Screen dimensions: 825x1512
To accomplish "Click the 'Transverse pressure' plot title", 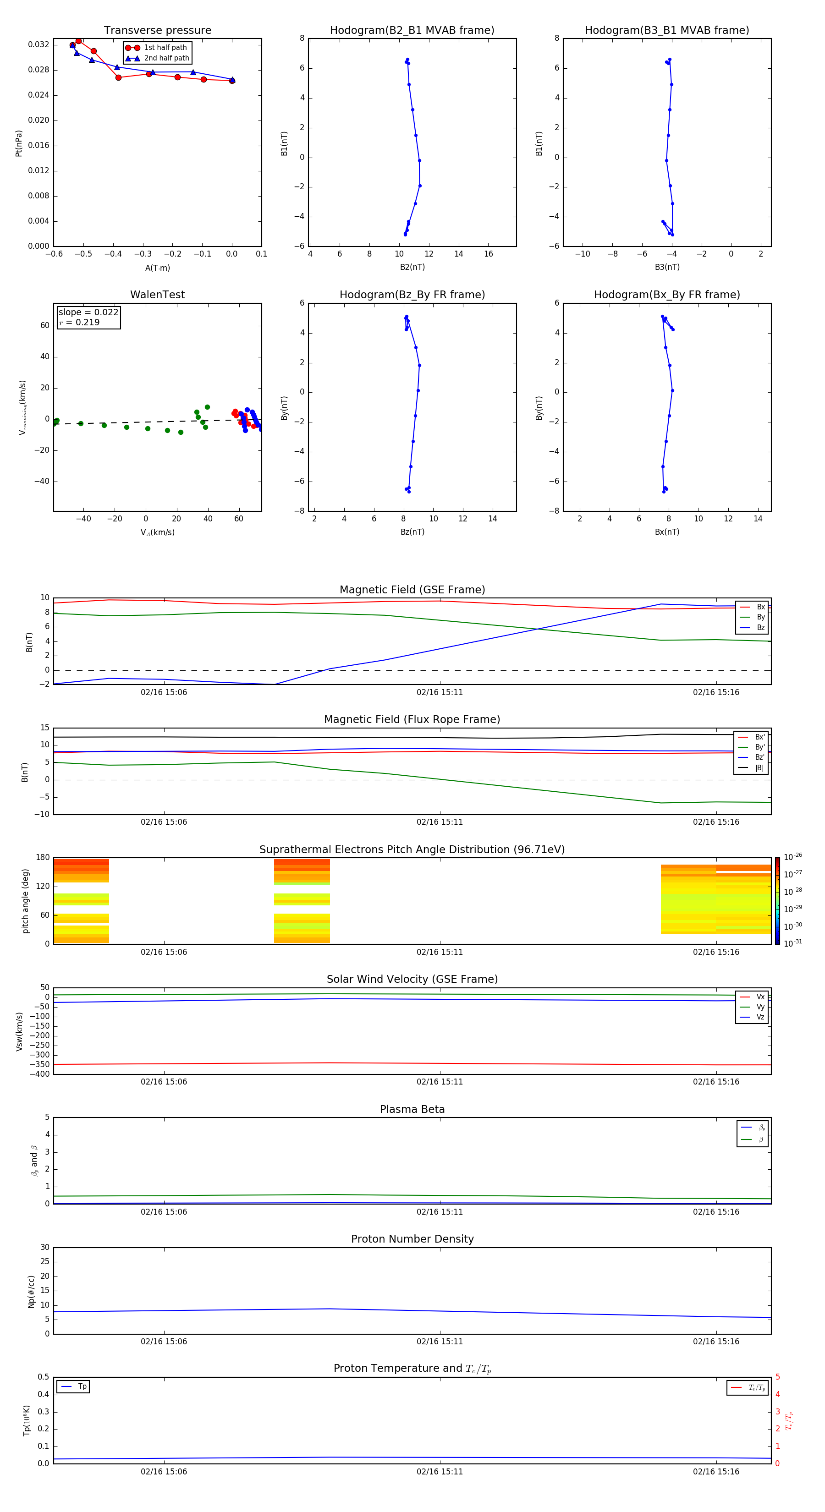I will (157, 30).
